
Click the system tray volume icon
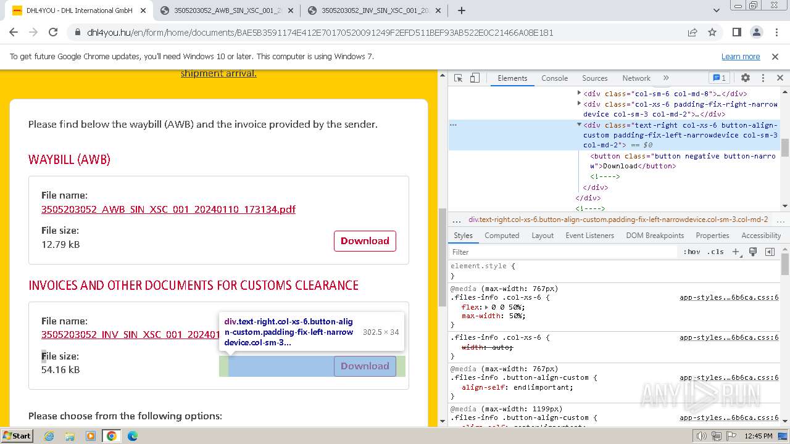[x=702, y=436]
